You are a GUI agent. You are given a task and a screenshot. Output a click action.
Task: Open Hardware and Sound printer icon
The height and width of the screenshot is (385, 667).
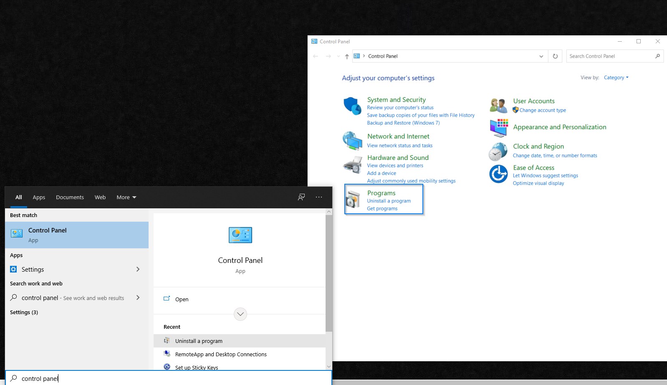pos(352,165)
